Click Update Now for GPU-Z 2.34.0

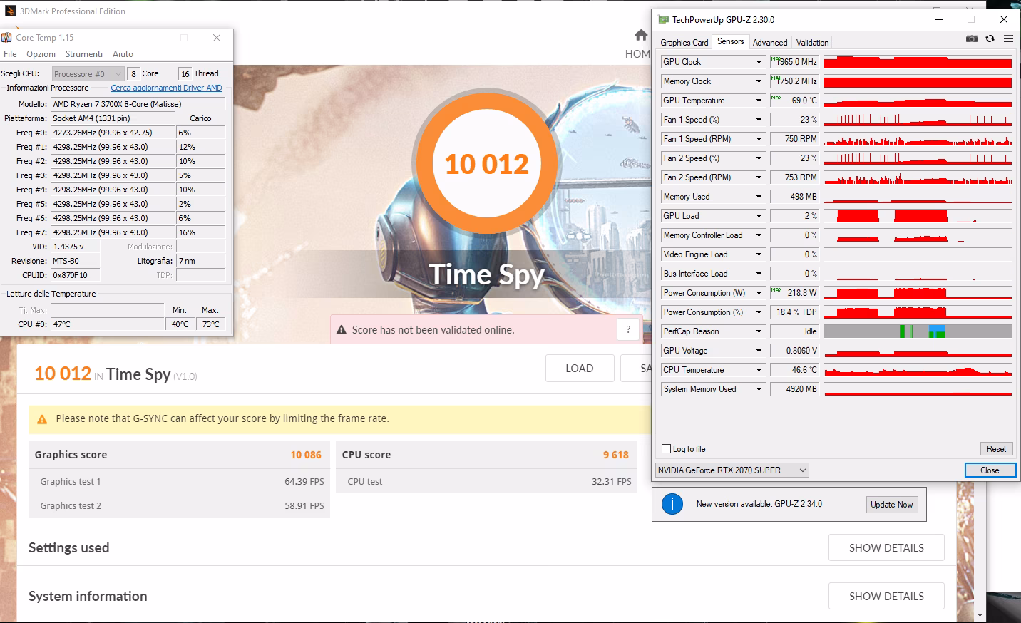891,505
